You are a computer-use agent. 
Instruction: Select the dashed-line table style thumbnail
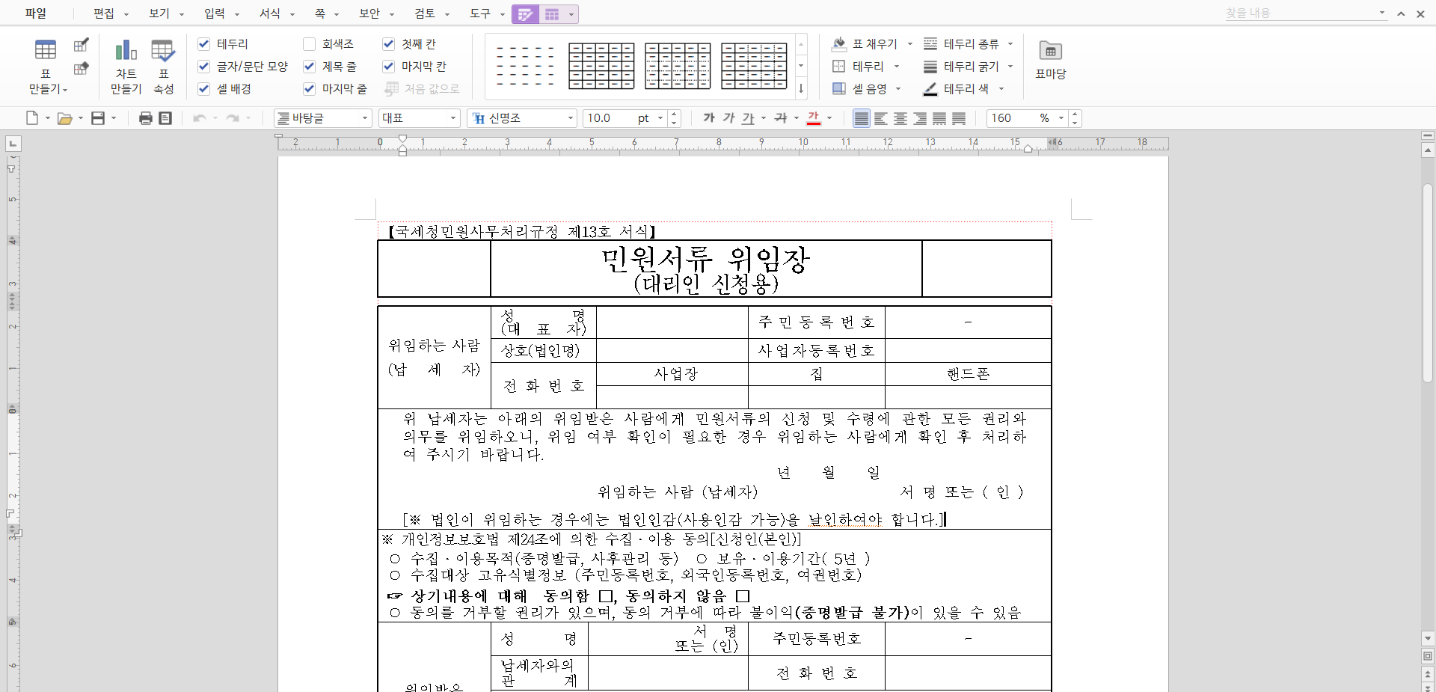[525, 66]
